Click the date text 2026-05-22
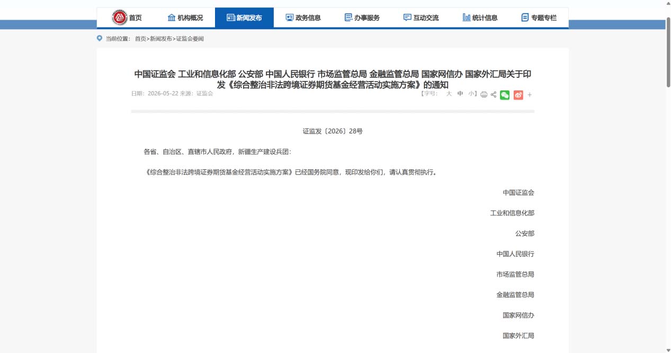The height and width of the screenshot is (353, 671). click(163, 94)
